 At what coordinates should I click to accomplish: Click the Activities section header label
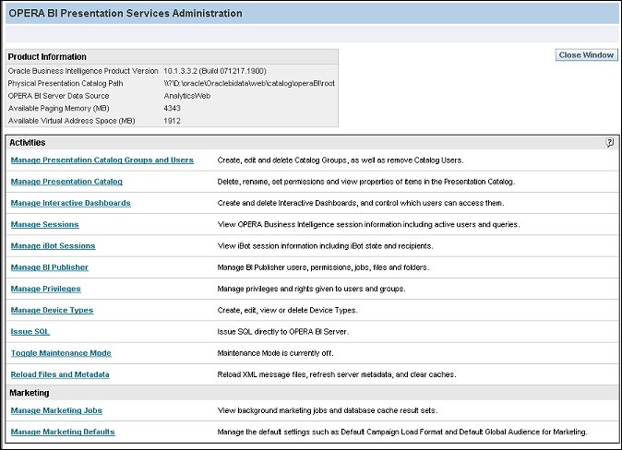tap(28, 143)
